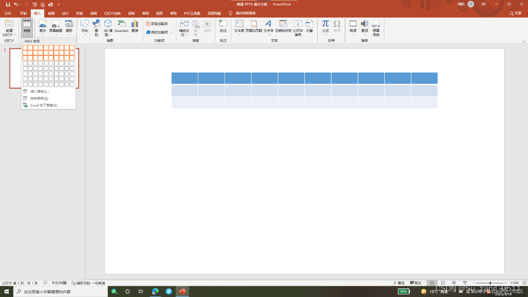Click the 114% zoom level
This screenshot has width=528, height=297.
point(515,283)
